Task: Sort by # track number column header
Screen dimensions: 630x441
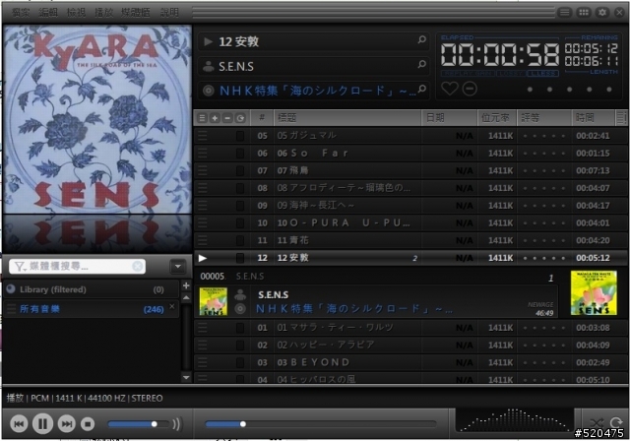Action: coord(262,118)
